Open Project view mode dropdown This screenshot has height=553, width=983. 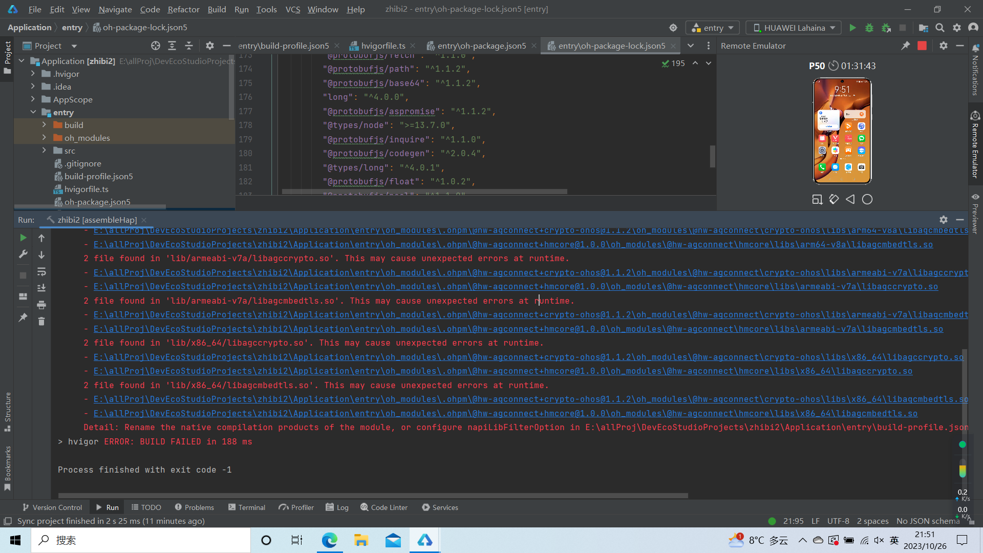tap(50, 46)
